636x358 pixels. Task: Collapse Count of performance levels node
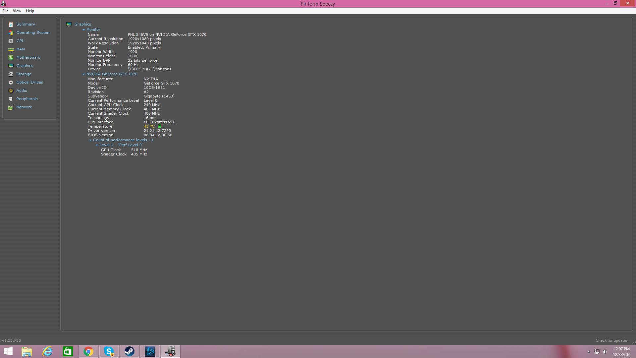click(x=90, y=140)
